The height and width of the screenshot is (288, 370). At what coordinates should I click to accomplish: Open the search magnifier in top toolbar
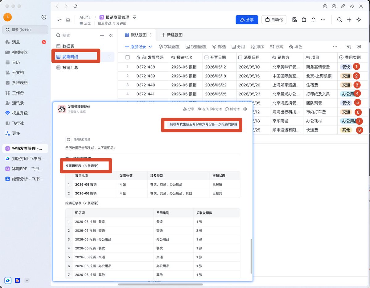point(339,20)
